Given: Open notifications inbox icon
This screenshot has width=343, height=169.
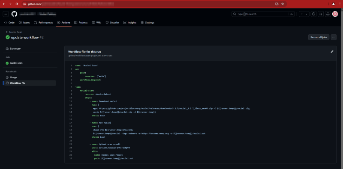Looking at the screenshot, I should pyautogui.click(x=328, y=14).
